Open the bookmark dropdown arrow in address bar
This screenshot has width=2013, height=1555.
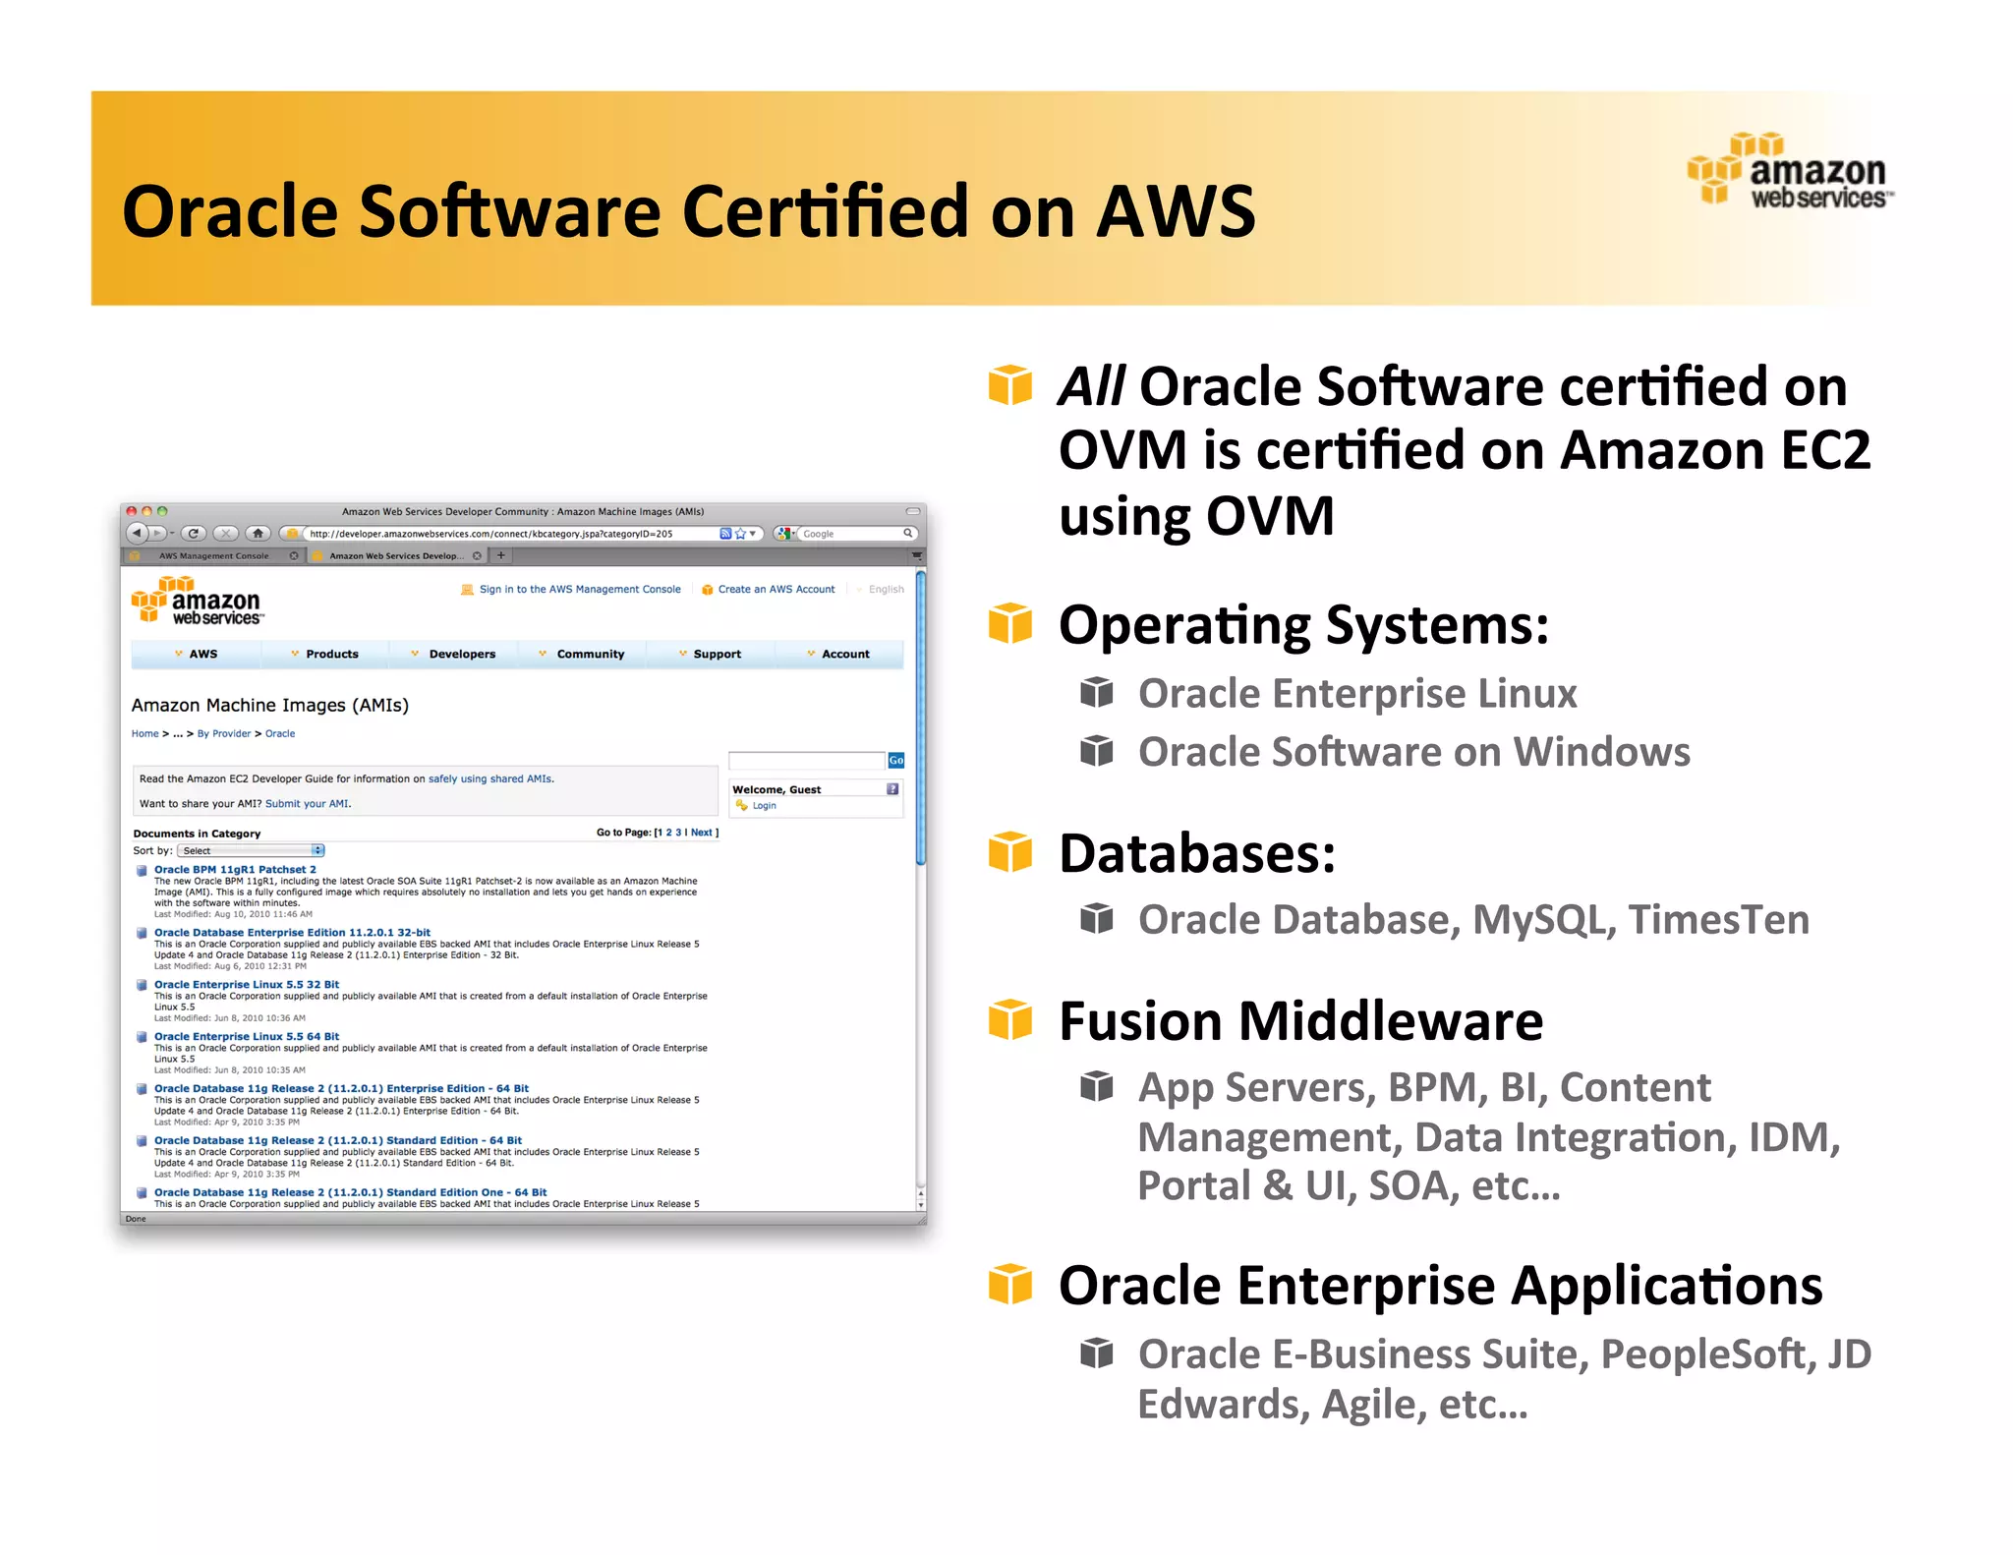[x=753, y=534]
